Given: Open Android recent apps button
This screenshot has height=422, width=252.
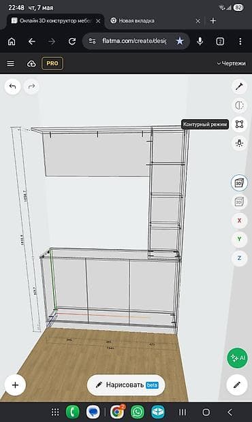Looking at the screenshot, I should (183, 412).
